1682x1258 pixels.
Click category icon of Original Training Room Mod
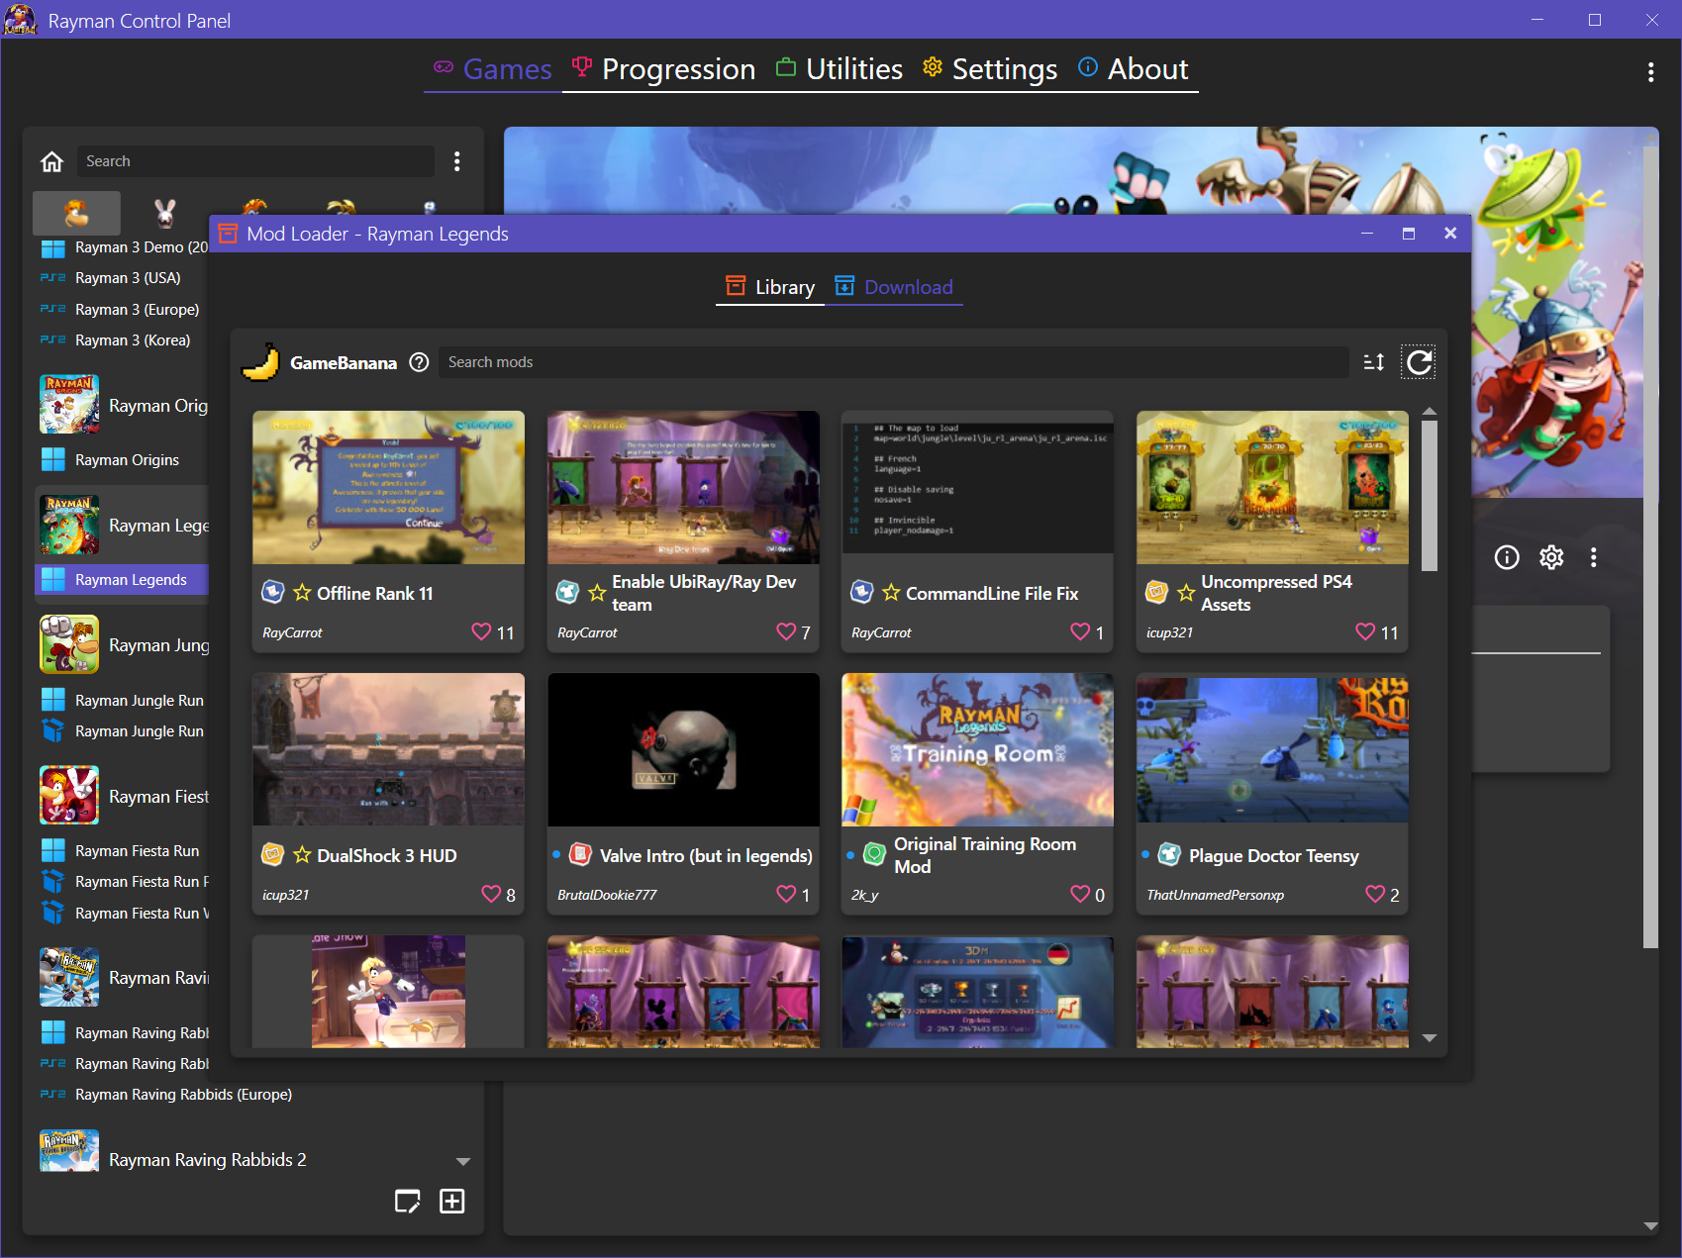pos(874,854)
